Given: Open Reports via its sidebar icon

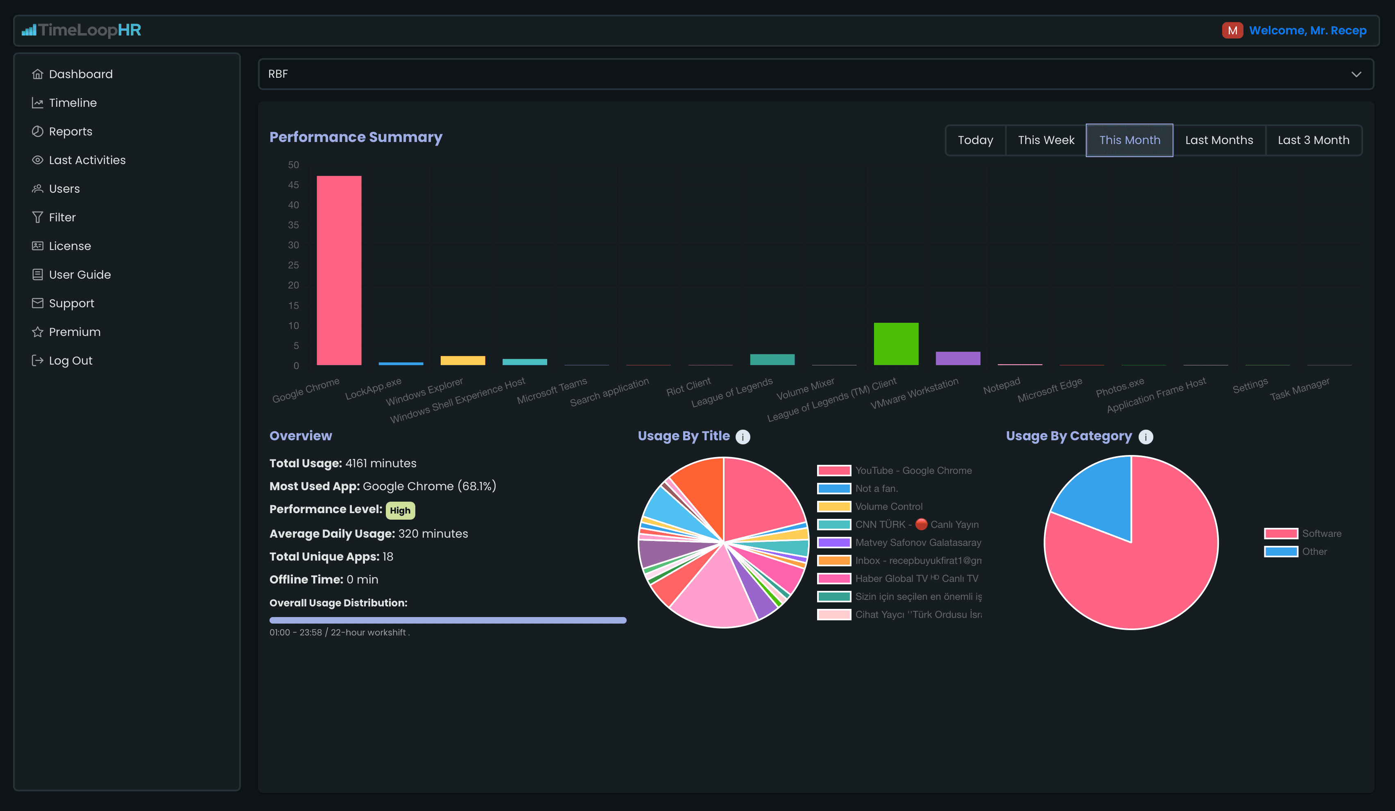Looking at the screenshot, I should pos(37,131).
